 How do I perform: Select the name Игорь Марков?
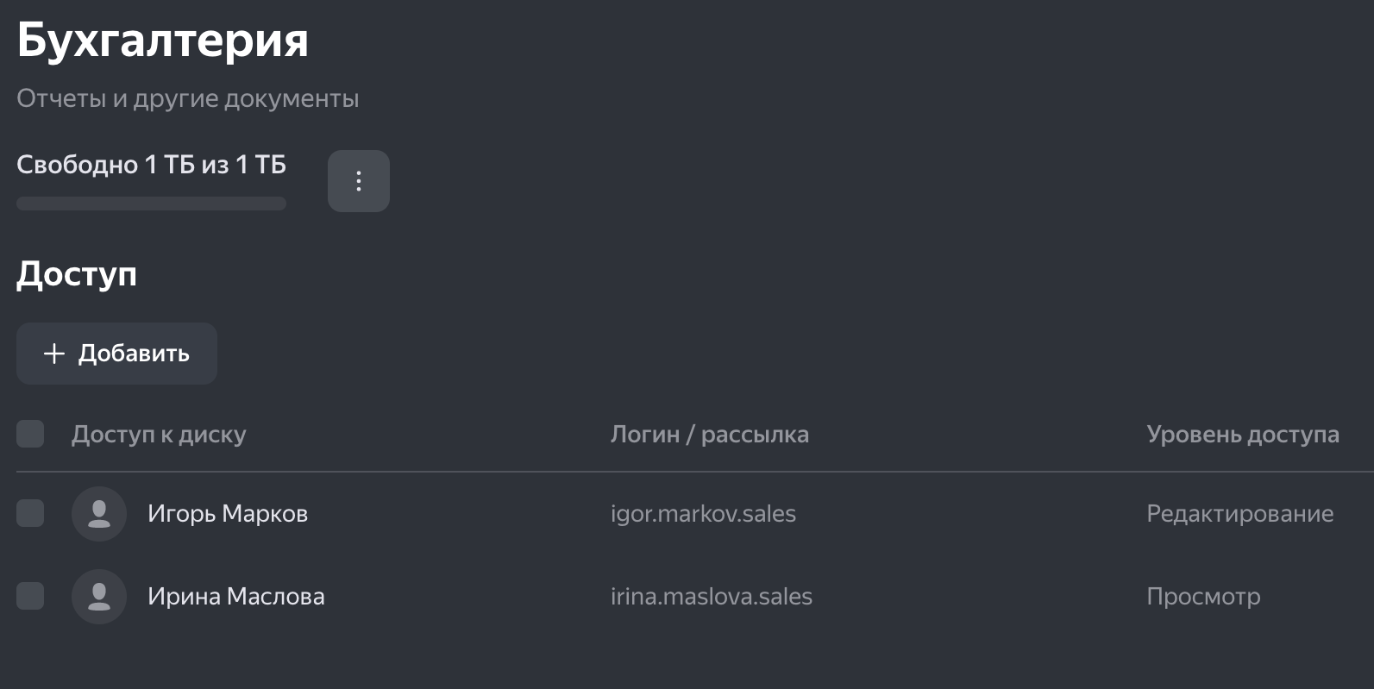tap(228, 514)
